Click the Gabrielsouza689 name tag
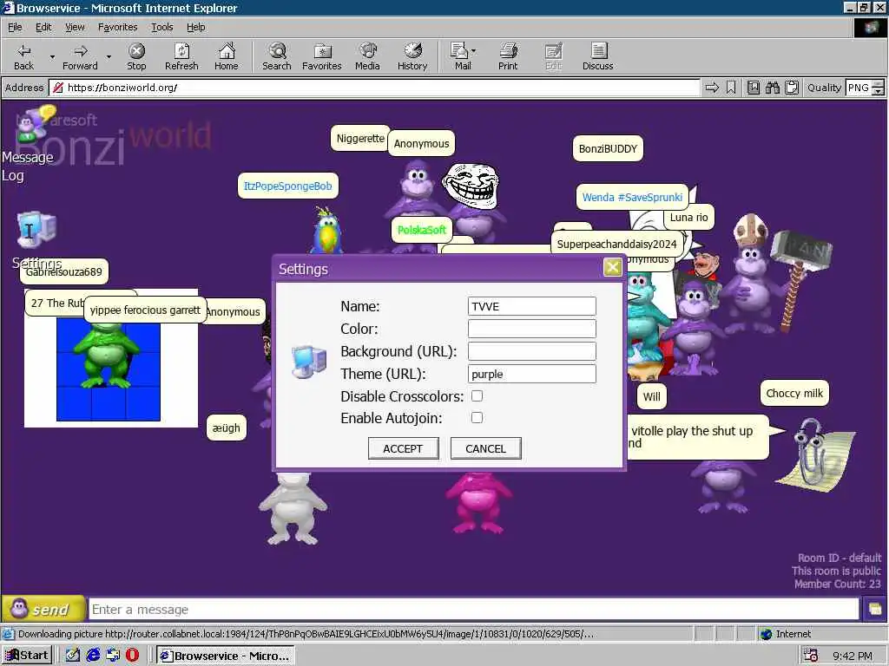The width and height of the screenshot is (889, 666). (x=64, y=271)
